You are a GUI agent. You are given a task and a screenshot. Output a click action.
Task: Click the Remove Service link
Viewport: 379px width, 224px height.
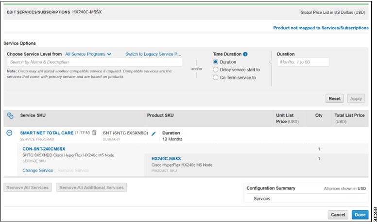coord(73,170)
